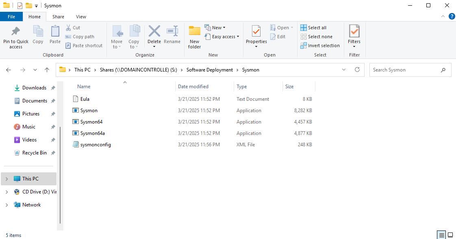456x239 pixels.
Task: Click the Search Sysmon input field
Action: 404,70
